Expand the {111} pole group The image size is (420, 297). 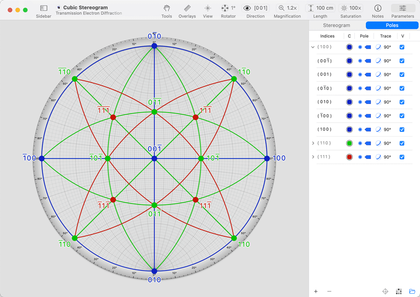pyautogui.click(x=313, y=157)
